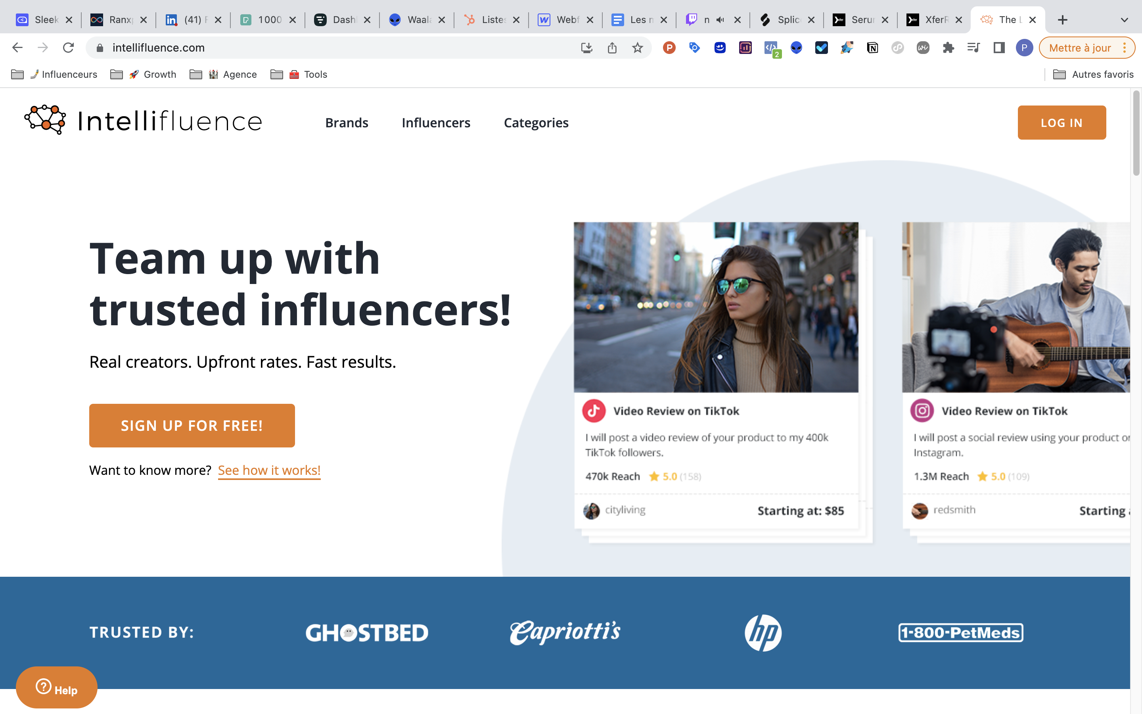Screen dimensions: 1142x714
Task: Open the Notion extension icon
Action: pos(872,48)
